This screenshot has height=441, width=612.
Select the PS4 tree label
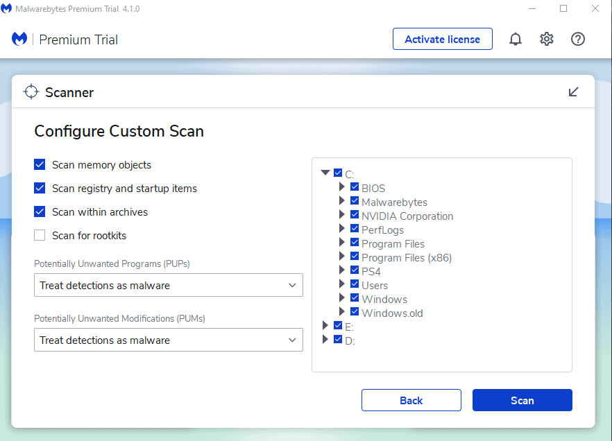pyautogui.click(x=371, y=271)
